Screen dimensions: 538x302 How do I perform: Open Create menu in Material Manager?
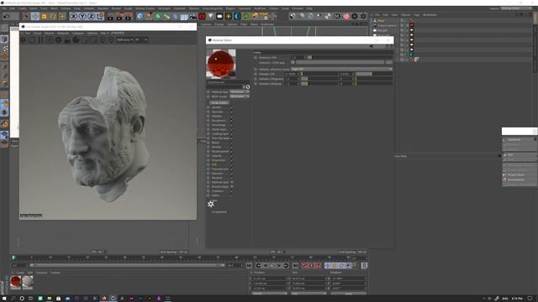click(20, 273)
